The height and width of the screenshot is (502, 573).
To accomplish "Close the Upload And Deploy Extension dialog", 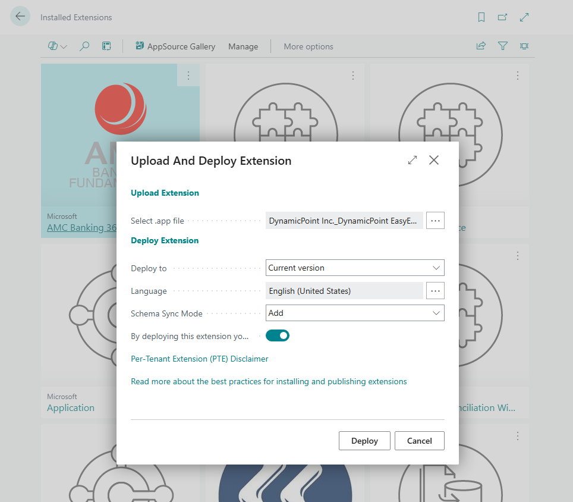I will (434, 160).
